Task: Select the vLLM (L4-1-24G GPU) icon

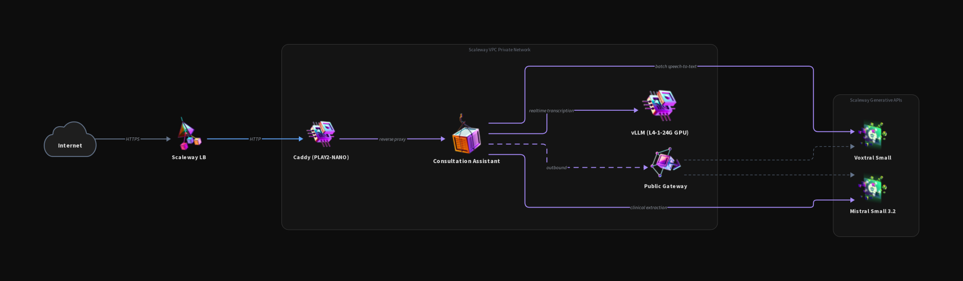Action: pos(659,106)
